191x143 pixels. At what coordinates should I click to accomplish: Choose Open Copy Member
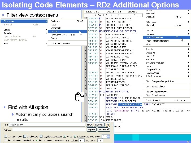[167, 95]
